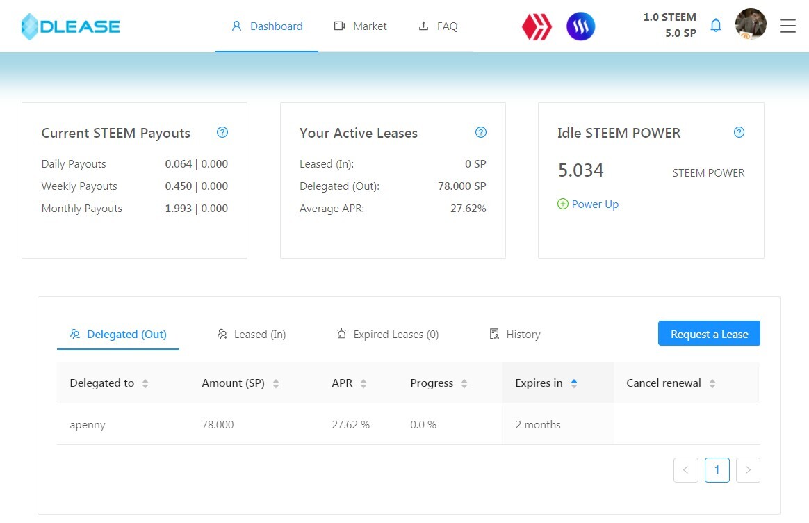This screenshot has height=523, width=809.
Task: Click the 1.0 STEEM balance
Action: point(669,17)
